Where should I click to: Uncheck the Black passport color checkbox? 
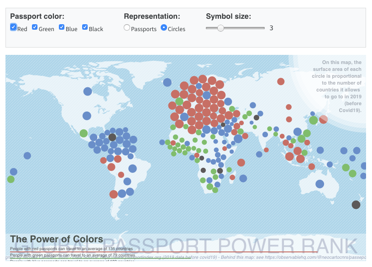tap(85, 27)
